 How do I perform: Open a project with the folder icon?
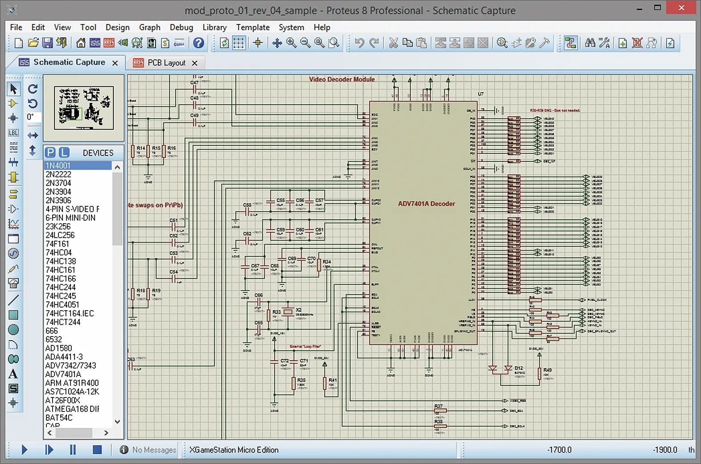point(33,43)
